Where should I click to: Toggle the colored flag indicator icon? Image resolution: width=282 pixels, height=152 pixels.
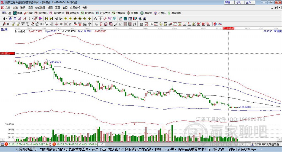pyautogui.click(x=41, y=19)
